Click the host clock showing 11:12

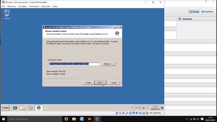[210, 119]
